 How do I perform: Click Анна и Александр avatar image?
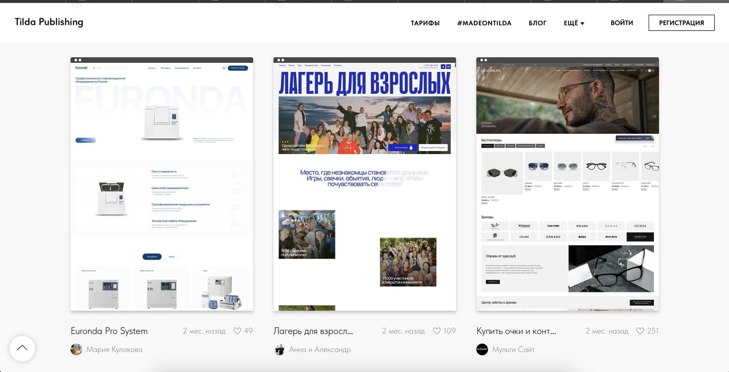(x=279, y=350)
